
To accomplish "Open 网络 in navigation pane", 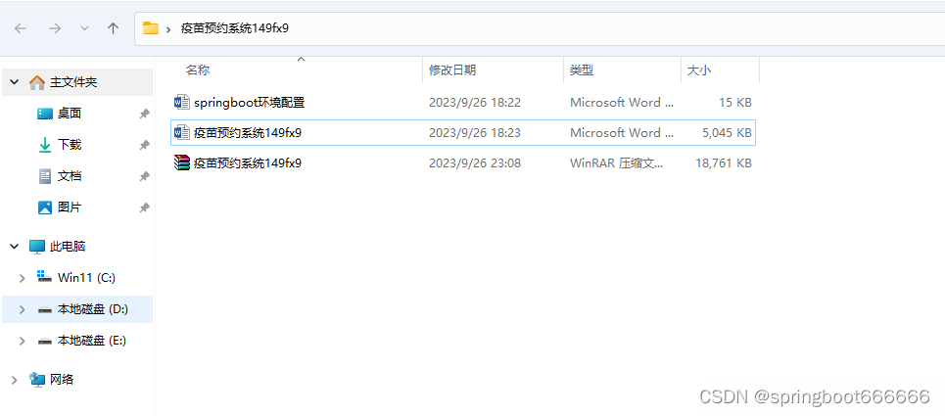I will 62,379.
